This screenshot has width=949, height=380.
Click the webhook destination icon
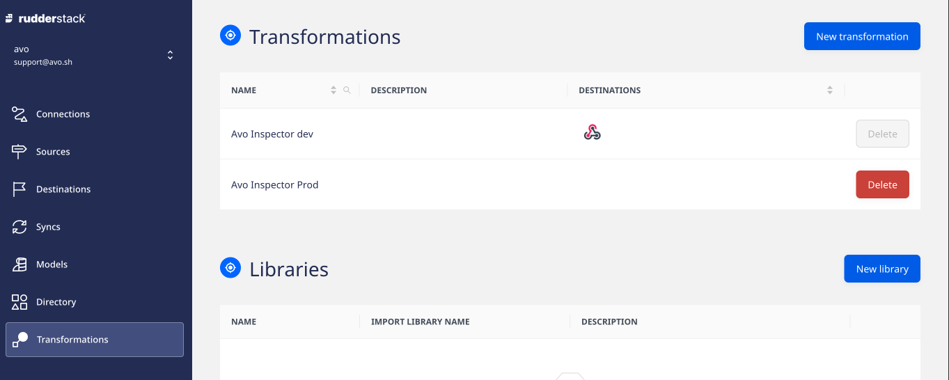tap(592, 133)
